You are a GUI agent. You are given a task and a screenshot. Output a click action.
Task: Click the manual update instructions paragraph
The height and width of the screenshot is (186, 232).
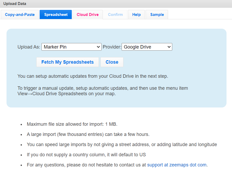click(103, 91)
